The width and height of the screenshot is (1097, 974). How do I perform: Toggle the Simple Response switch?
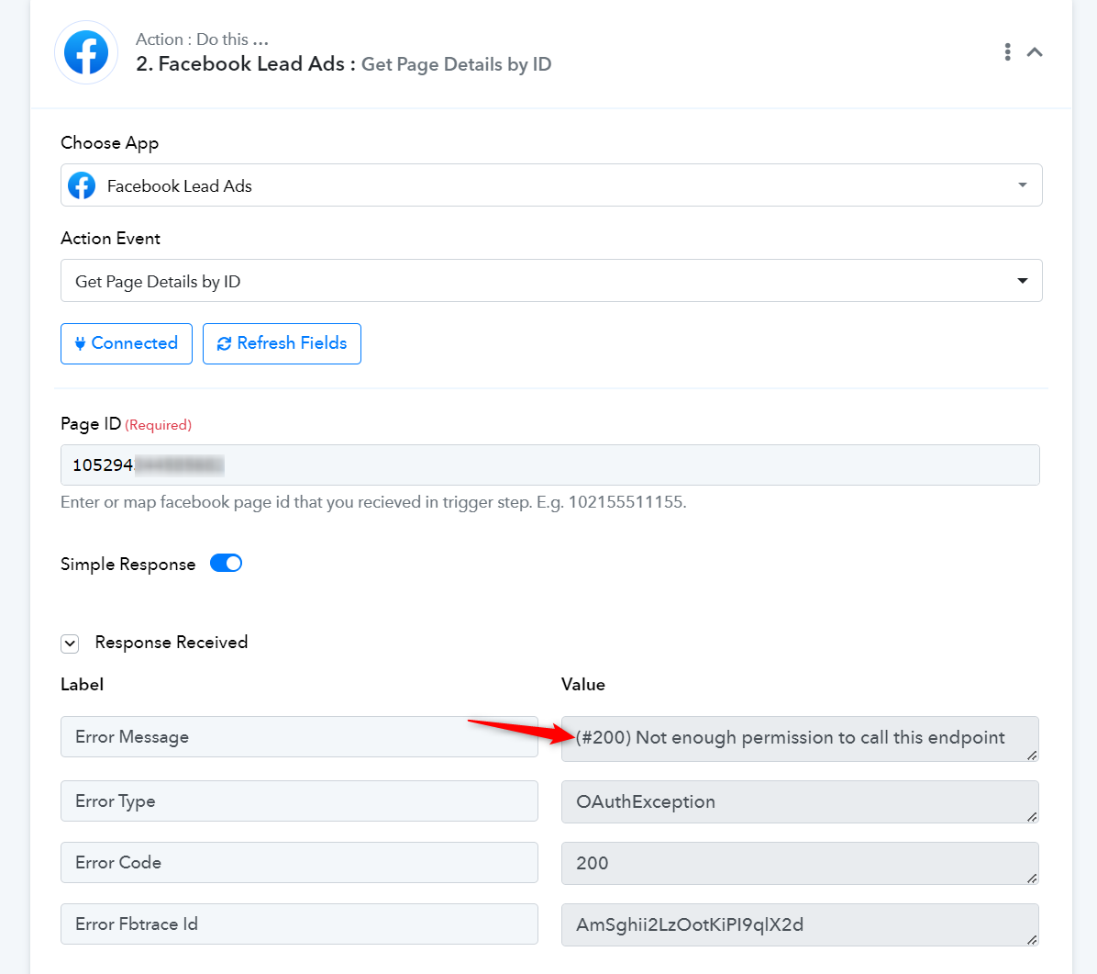[226, 564]
